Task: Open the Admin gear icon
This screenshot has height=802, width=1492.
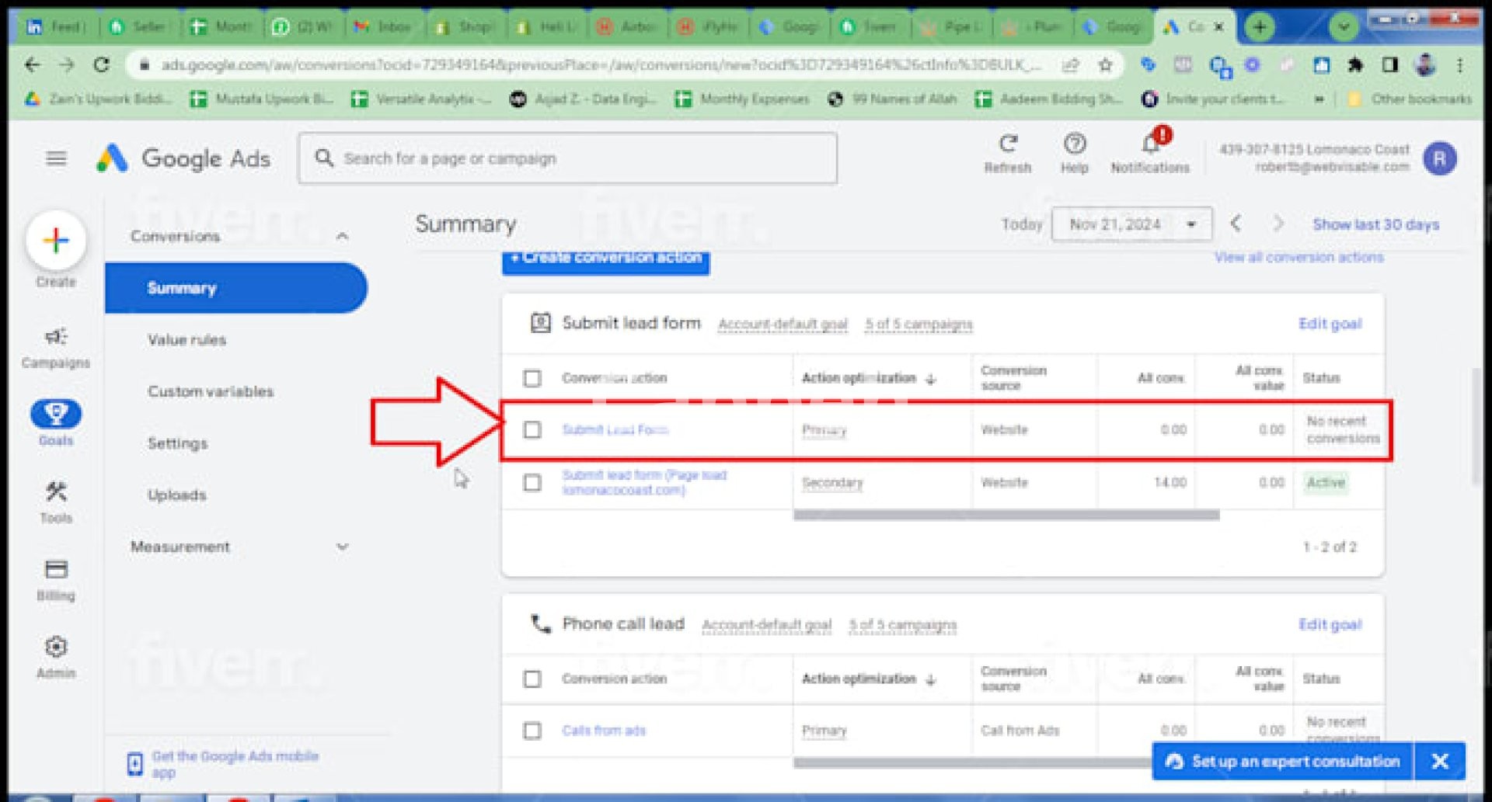Action: tap(55, 648)
